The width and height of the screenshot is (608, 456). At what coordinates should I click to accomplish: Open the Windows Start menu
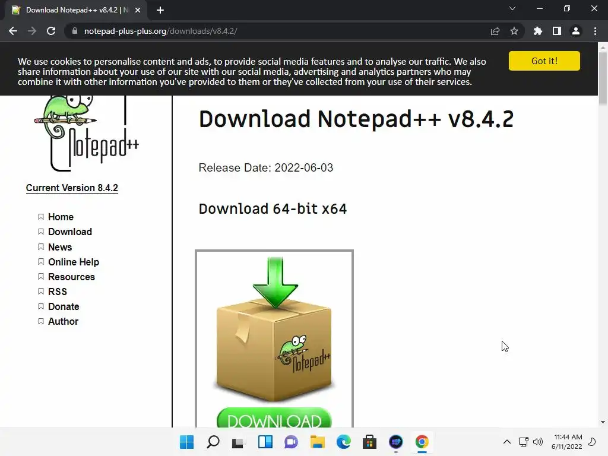coord(186,442)
